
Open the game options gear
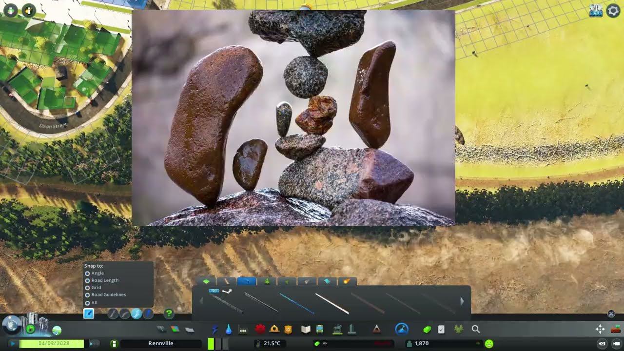[613, 11]
